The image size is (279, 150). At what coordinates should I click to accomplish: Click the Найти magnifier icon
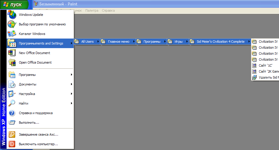(12, 103)
